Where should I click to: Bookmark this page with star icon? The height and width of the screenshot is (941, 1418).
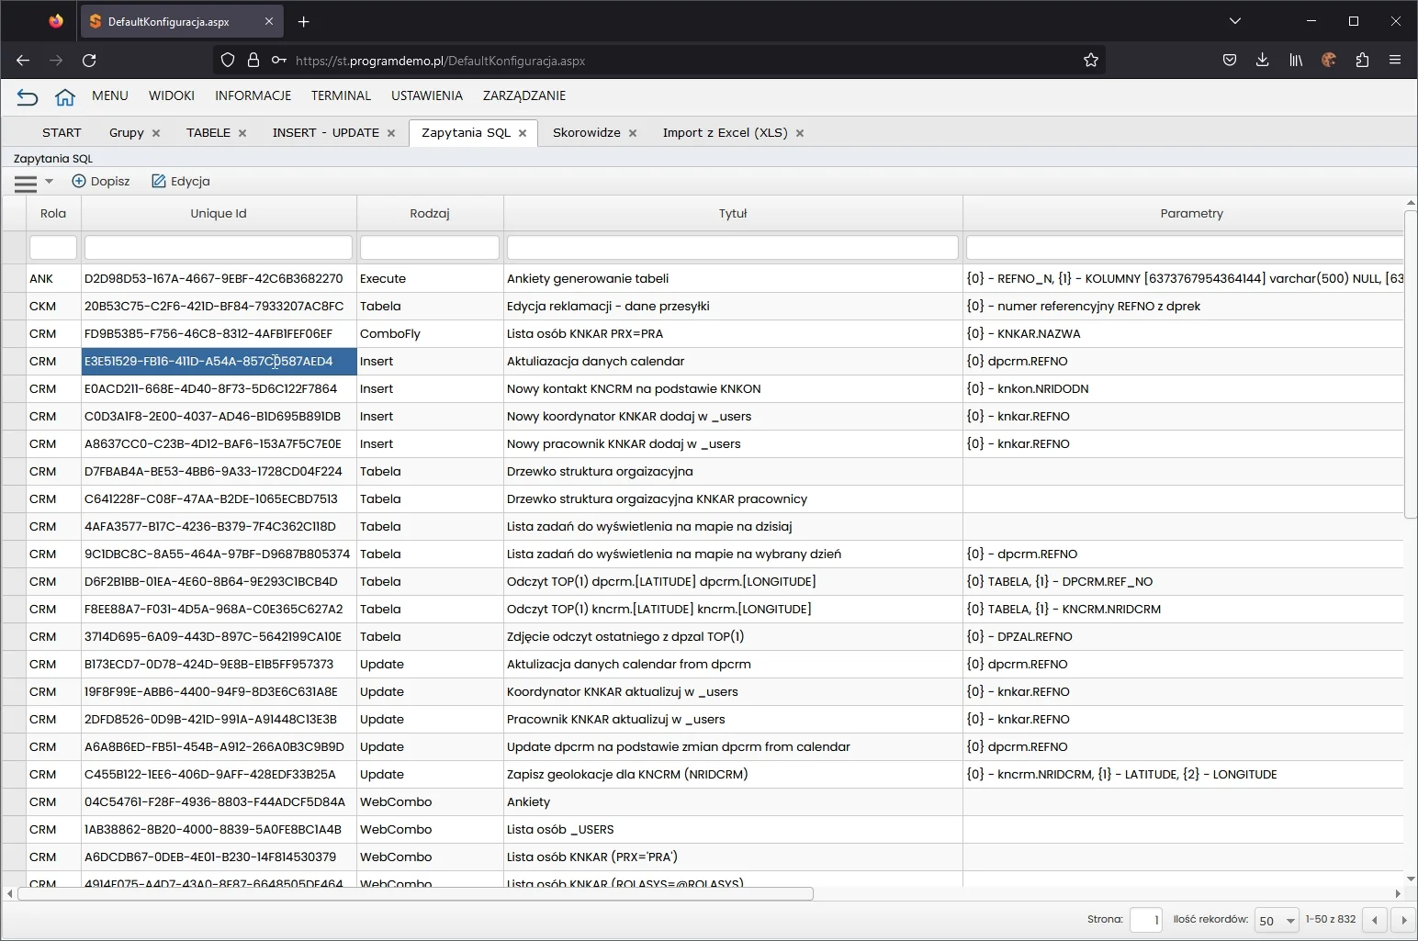[1091, 61]
